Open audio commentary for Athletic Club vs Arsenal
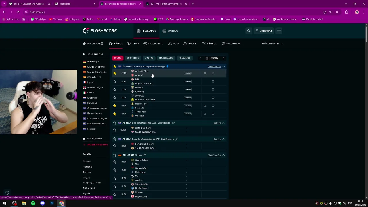The height and width of the screenshot is (207, 368). pyautogui.click(x=205, y=73)
